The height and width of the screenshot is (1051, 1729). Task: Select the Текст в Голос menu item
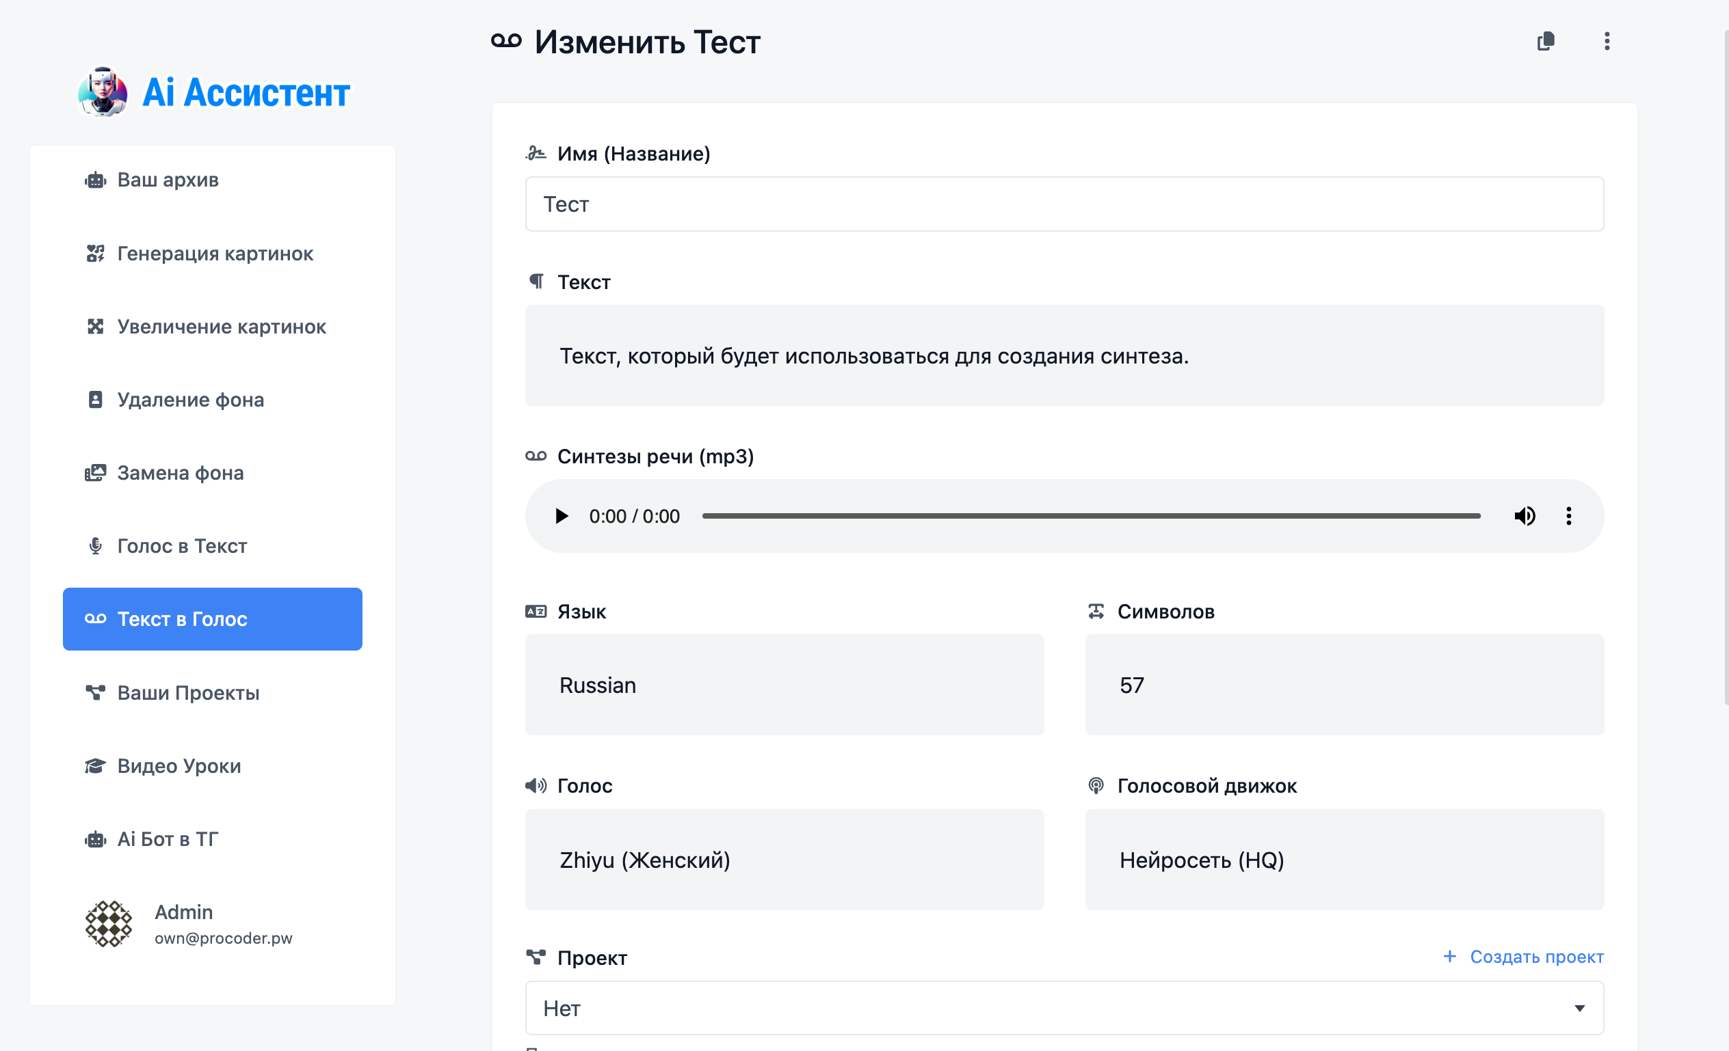pyautogui.click(x=212, y=619)
